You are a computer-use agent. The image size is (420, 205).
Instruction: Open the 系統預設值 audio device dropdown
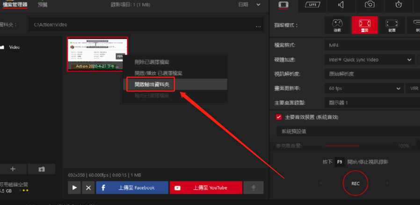(348, 132)
